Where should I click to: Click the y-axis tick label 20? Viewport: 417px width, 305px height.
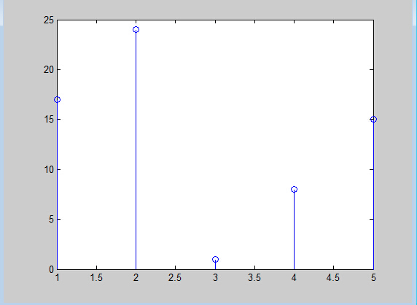point(49,70)
